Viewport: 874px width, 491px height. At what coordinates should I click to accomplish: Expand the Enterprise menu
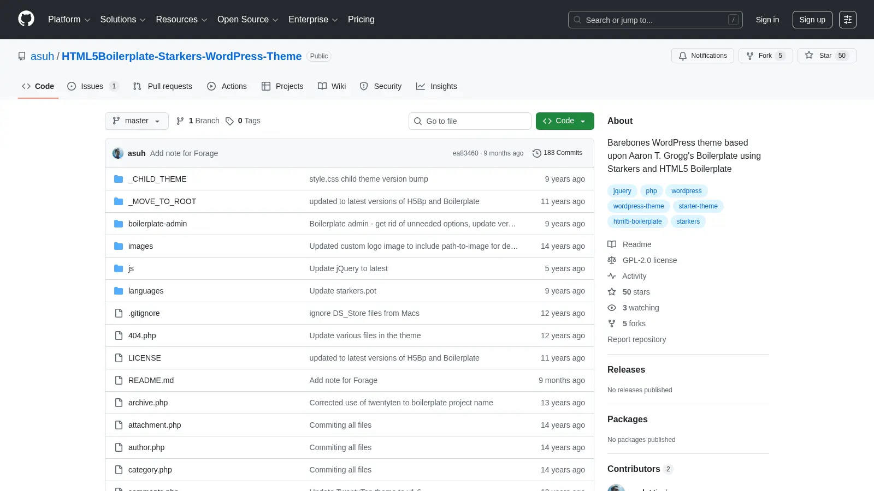[x=313, y=20]
